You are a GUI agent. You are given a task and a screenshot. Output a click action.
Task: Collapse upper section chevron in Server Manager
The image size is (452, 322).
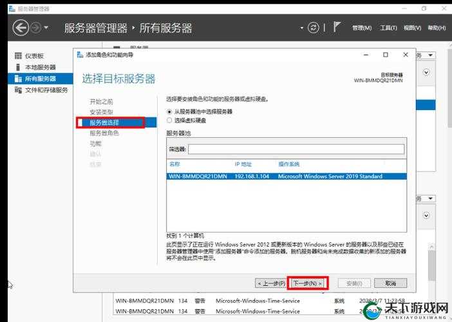pos(426,72)
